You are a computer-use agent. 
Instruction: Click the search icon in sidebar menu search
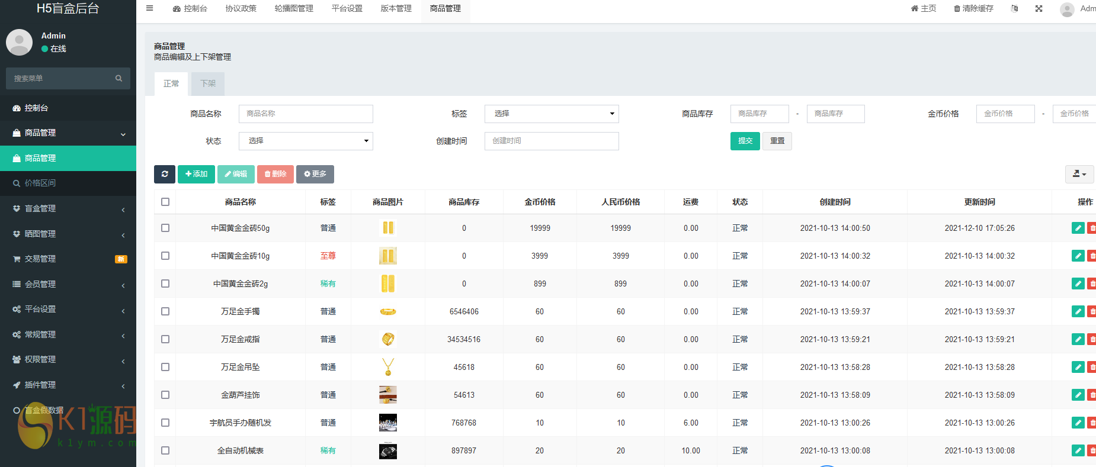[118, 78]
